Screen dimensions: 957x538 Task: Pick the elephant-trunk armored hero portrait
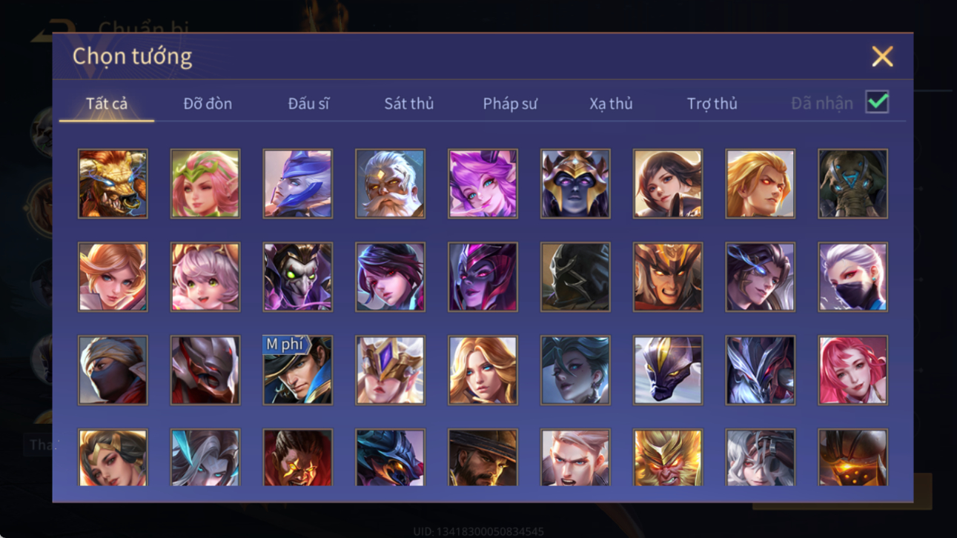coord(852,184)
